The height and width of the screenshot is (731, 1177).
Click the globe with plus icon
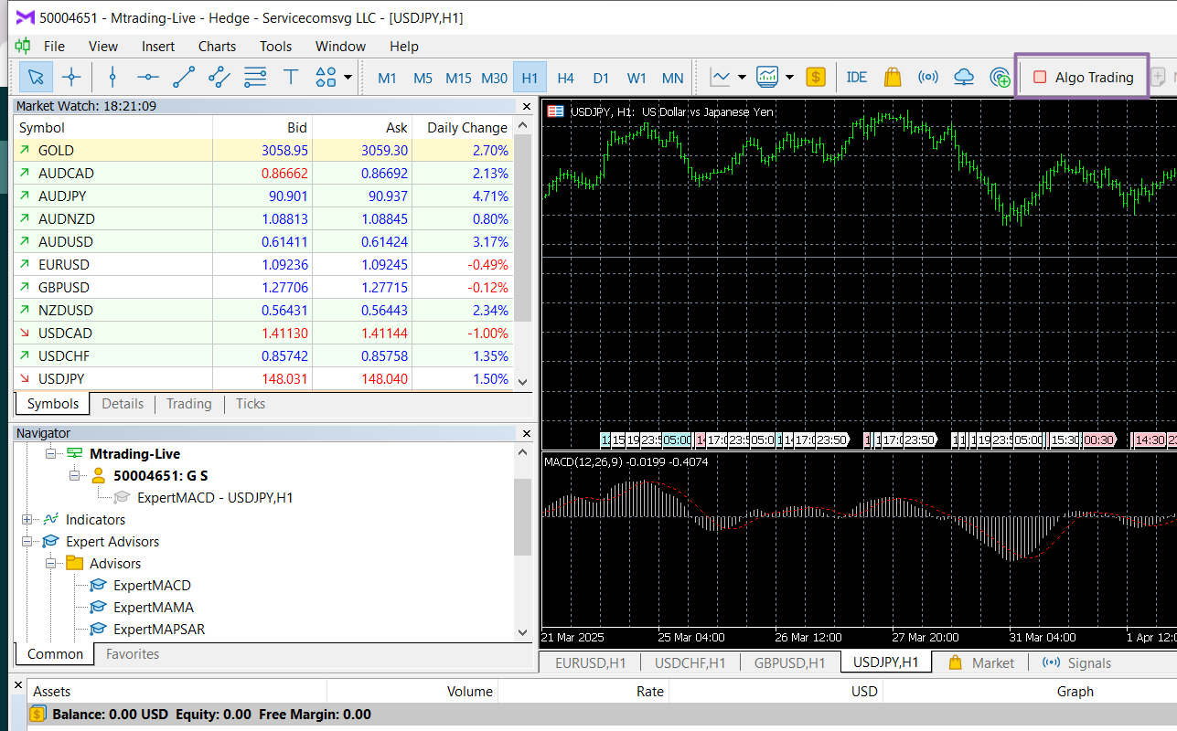[1000, 78]
